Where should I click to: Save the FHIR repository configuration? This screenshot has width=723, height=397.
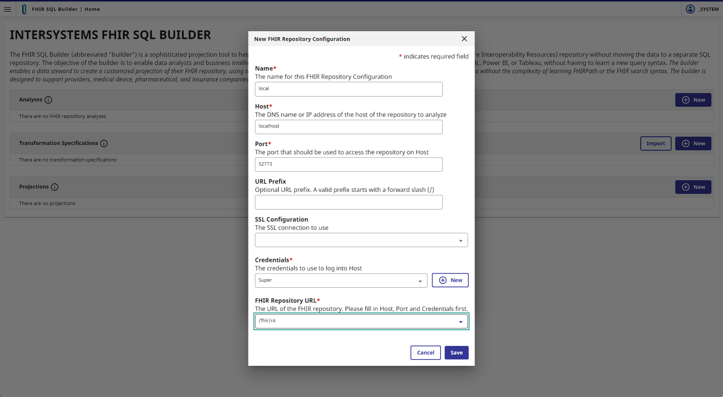(456, 353)
